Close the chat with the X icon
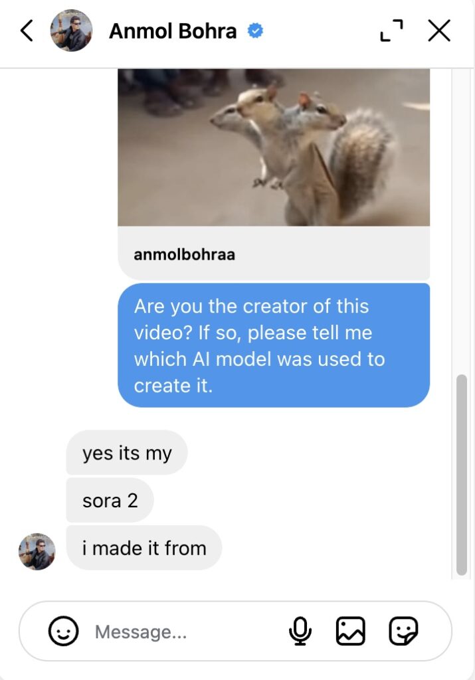 (439, 31)
